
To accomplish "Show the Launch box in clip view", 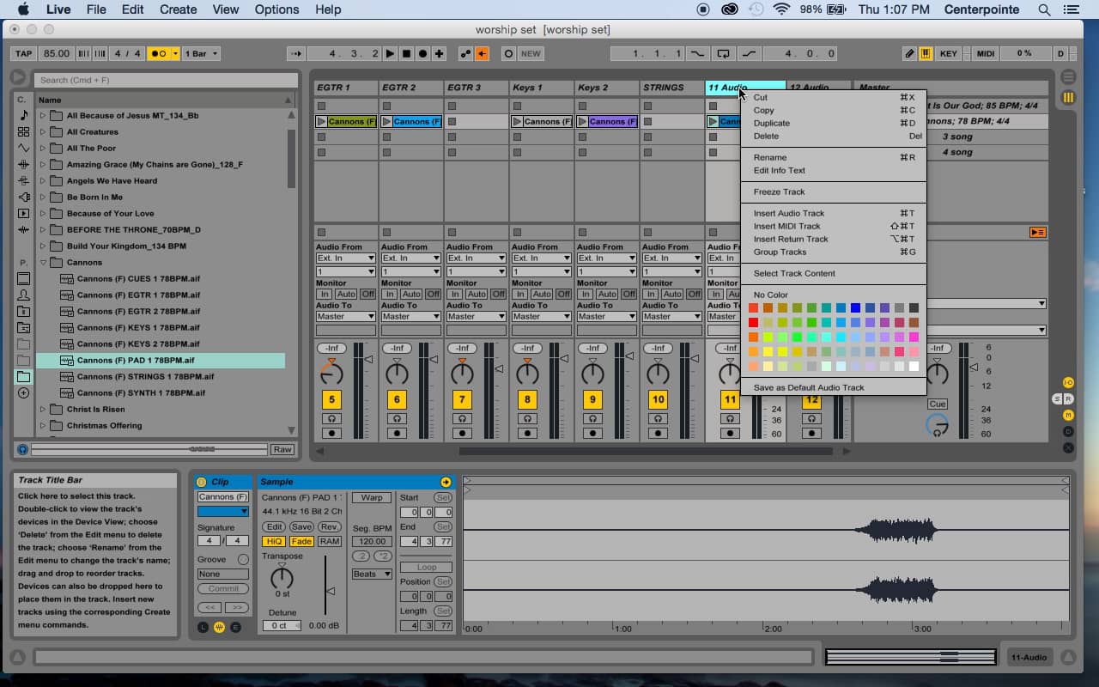I will pyautogui.click(x=203, y=629).
